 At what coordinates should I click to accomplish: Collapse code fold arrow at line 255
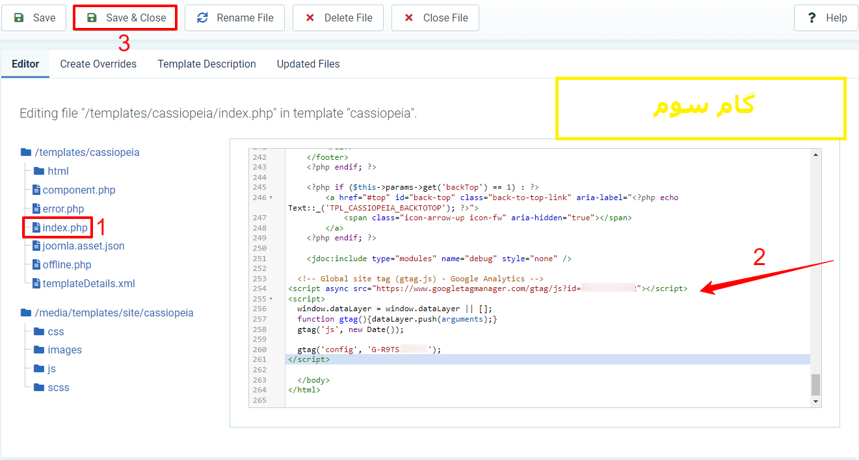point(271,299)
